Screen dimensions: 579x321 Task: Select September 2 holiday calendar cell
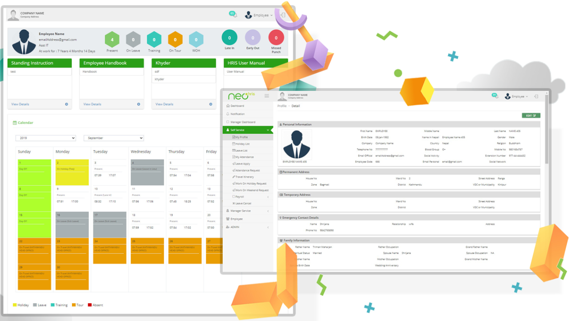(x=72, y=172)
